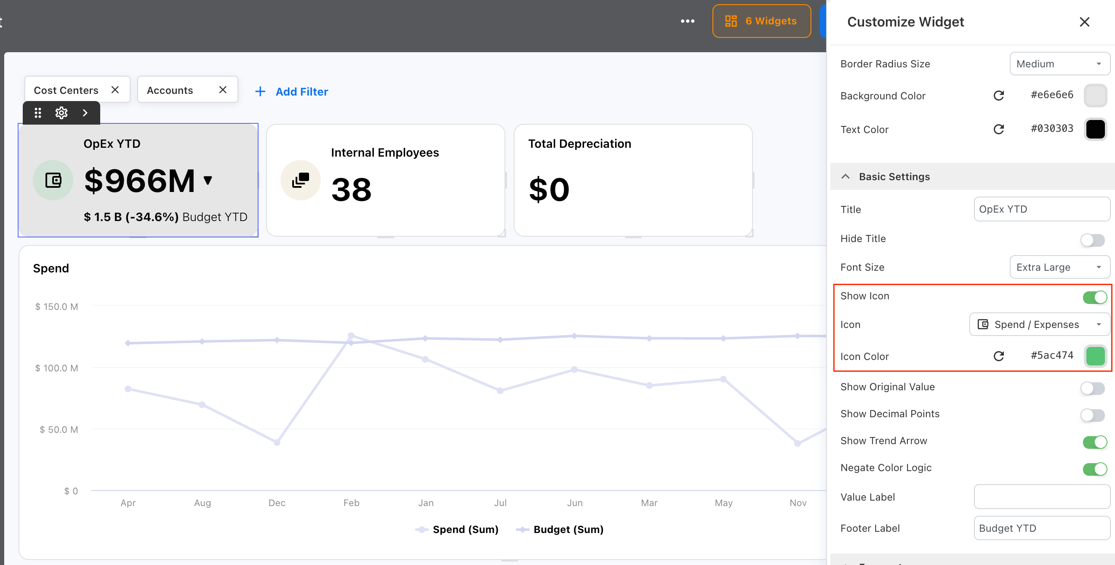Close the Customize Widget panel
Image resolution: width=1115 pixels, height=565 pixels.
[1084, 21]
